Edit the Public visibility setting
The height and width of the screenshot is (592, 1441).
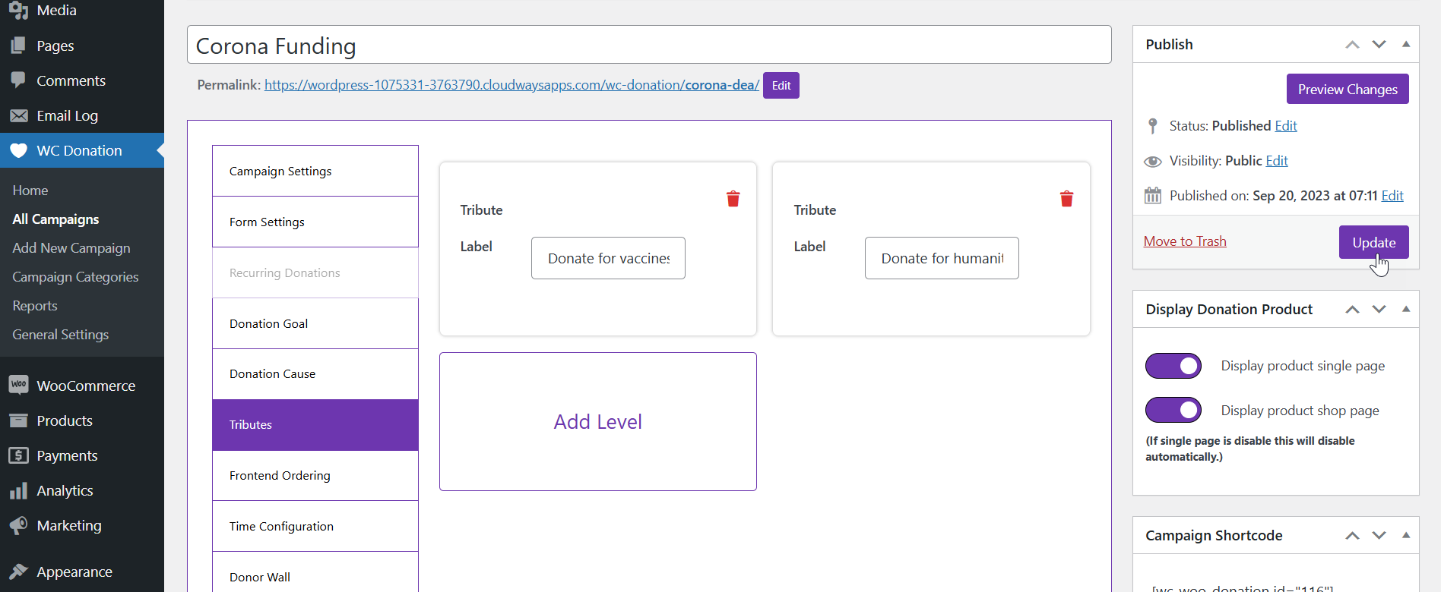(x=1277, y=161)
